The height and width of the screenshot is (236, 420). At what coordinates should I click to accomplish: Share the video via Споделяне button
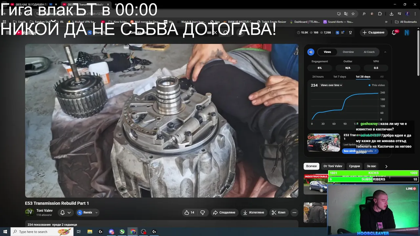point(224,212)
